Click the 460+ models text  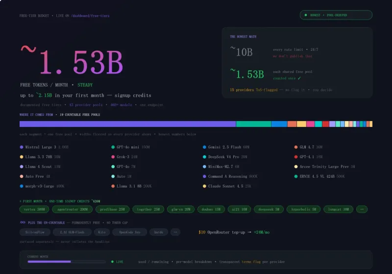pyautogui.click(x=121, y=105)
